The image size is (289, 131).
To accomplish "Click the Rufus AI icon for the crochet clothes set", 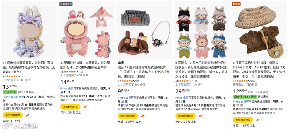I will click(258, 120).
